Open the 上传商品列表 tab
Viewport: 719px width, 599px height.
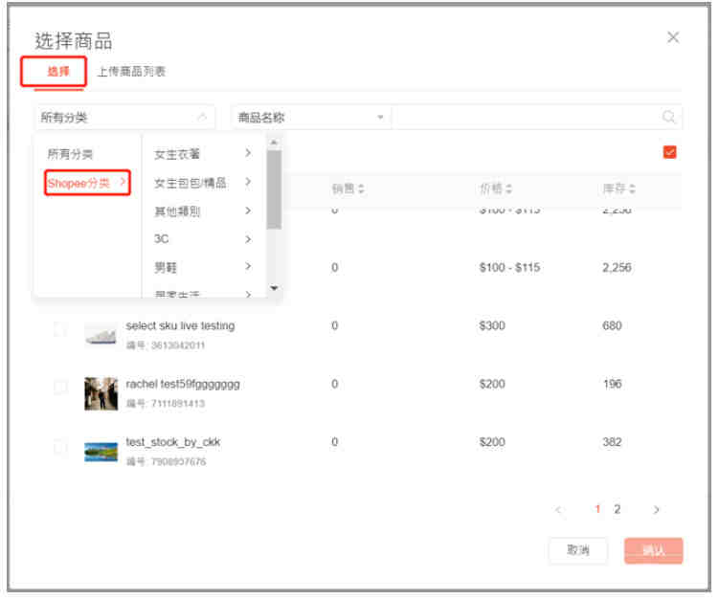point(131,71)
